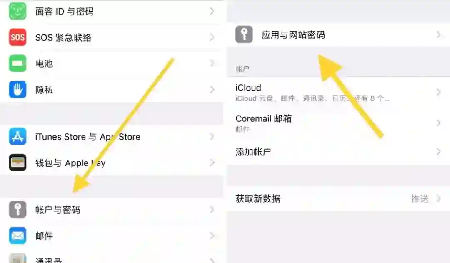Expand the 应用与网站密码 row chevron
This screenshot has width=450, height=263.
(438, 34)
